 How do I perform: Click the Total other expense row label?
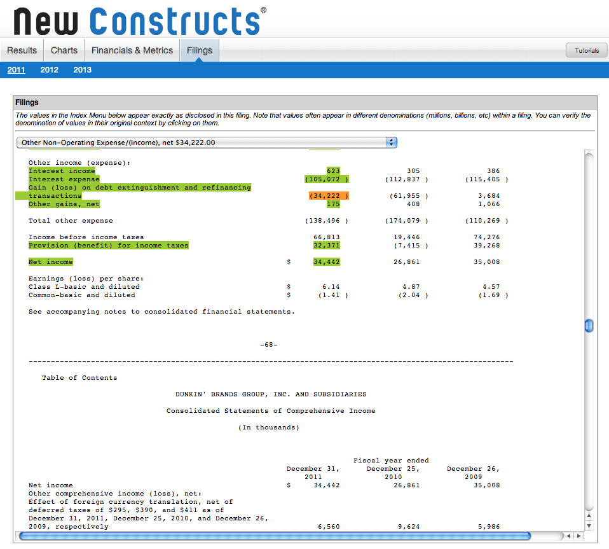point(71,221)
